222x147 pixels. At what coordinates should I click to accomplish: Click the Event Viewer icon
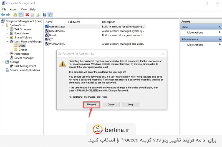click(x=11, y=33)
